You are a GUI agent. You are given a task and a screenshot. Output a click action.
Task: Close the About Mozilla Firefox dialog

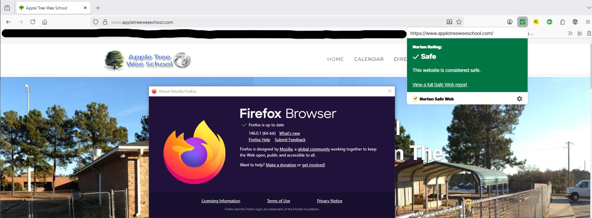point(390,91)
